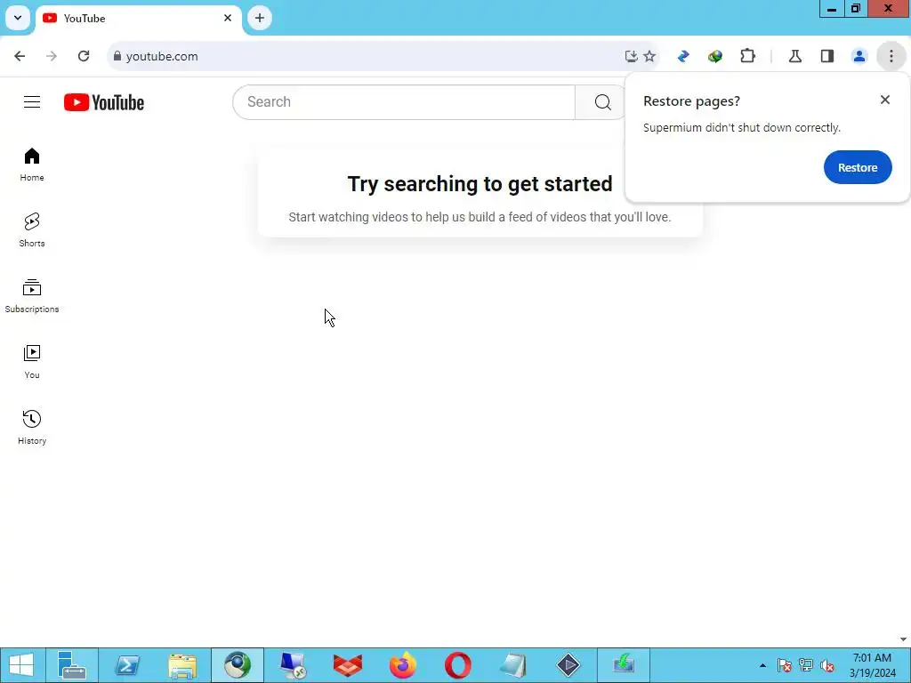Launch Firefox from the taskbar
Viewport: 911px width, 683px height.
click(x=403, y=665)
